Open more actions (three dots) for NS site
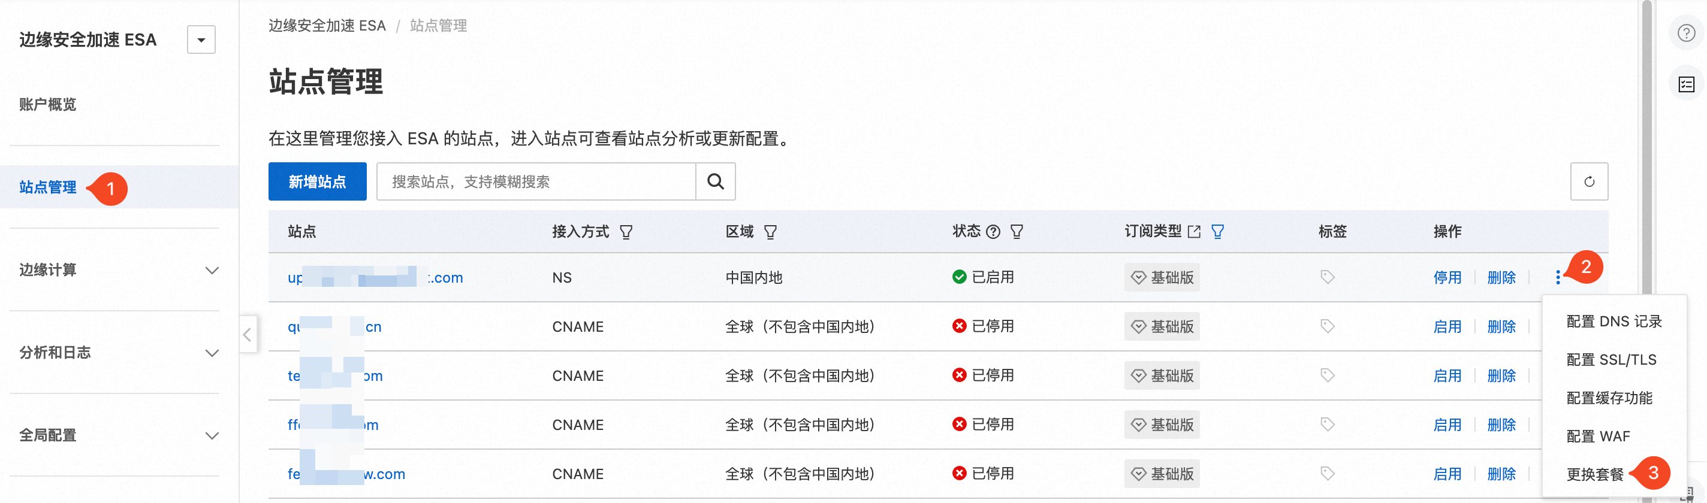Image resolution: width=1707 pixels, height=503 pixels. (x=1558, y=277)
